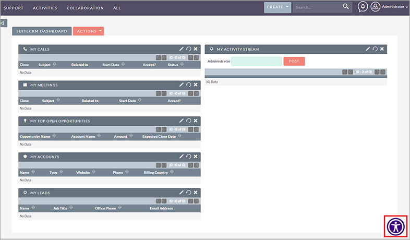The width and height of the screenshot is (410, 240).
Task: Open the accessibility widget icon
Action: coord(395,226)
